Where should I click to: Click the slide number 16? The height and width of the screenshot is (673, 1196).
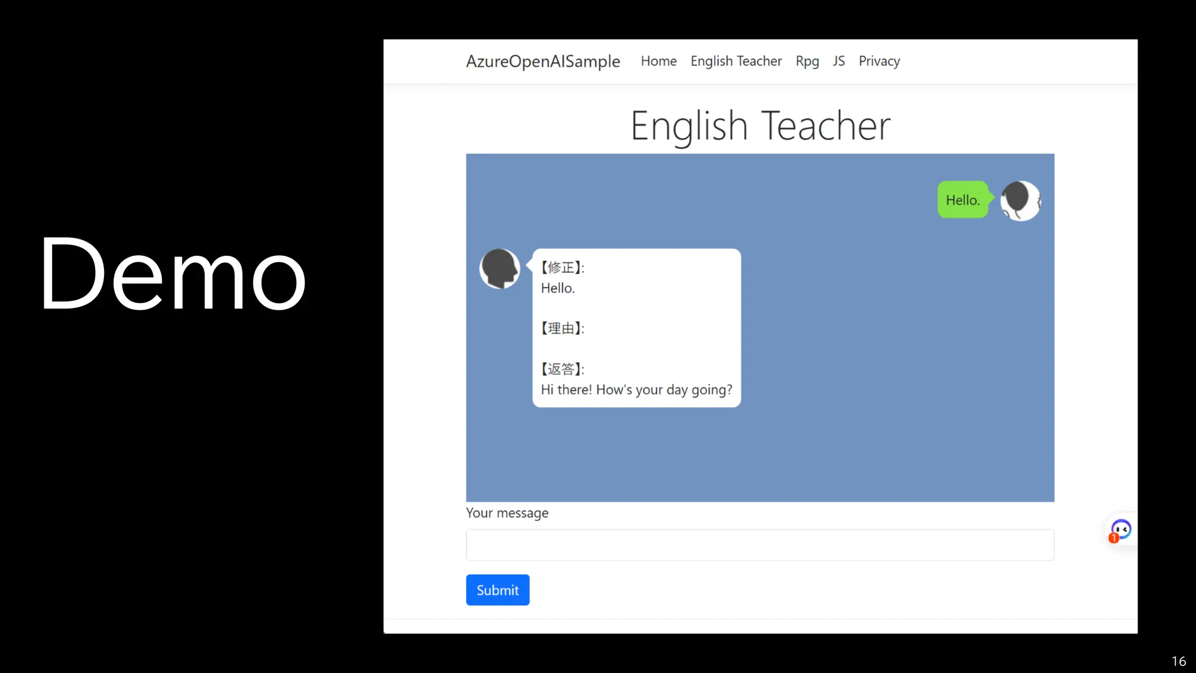[x=1178, y=661]
